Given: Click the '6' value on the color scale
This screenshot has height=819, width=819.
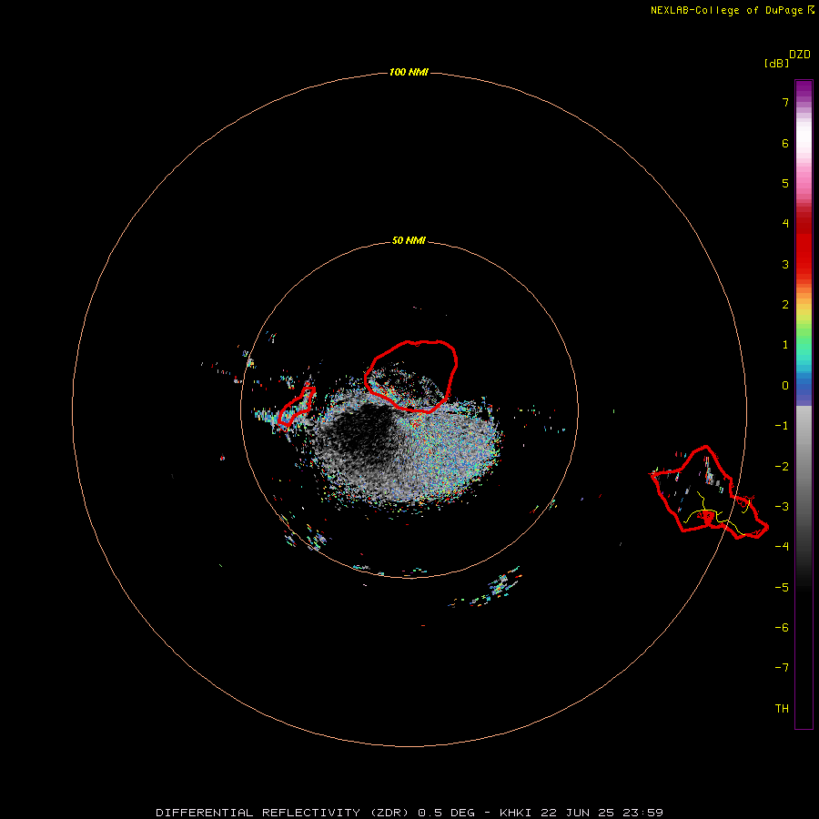Looking at the screenshot, I should [x=785, y=143].
